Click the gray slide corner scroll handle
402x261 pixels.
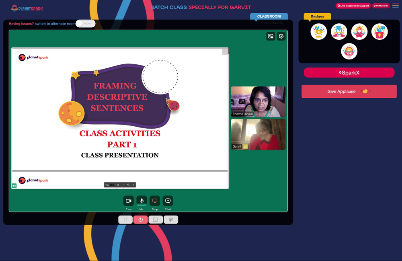pyautogui.click(x=225, y=51)
